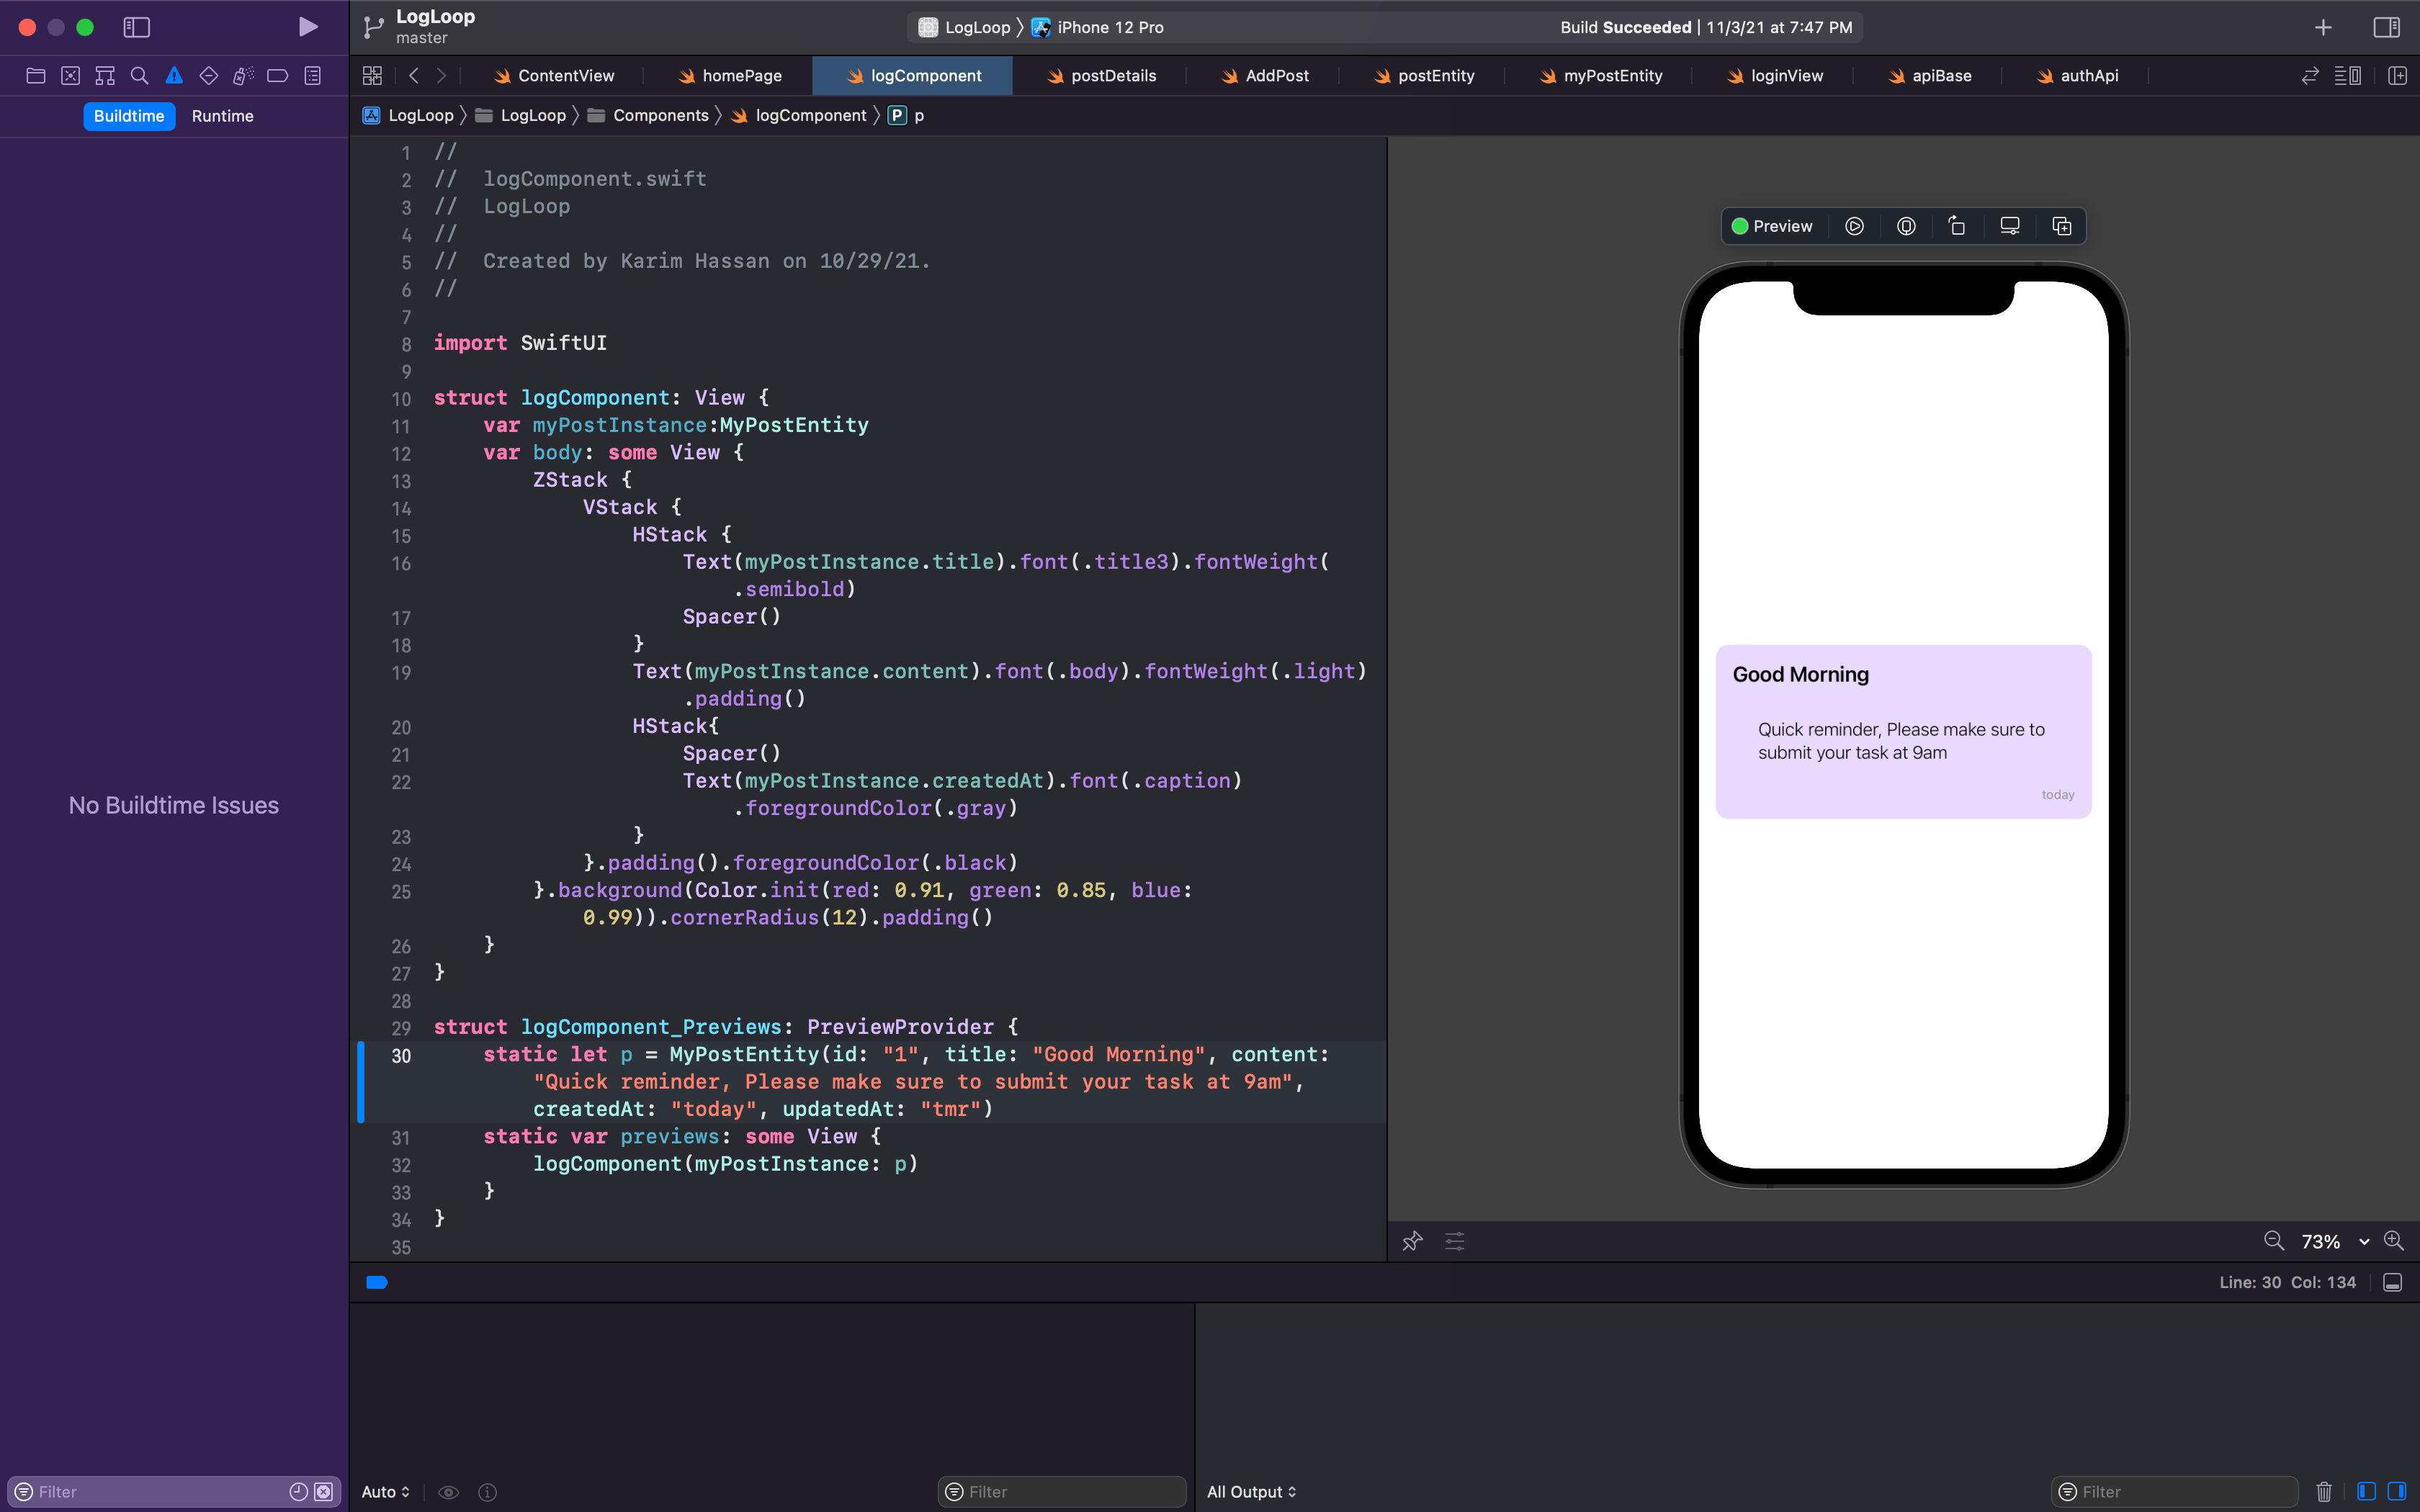Inspect the preview with the selectable mode icon

[x=1906, y=226]
